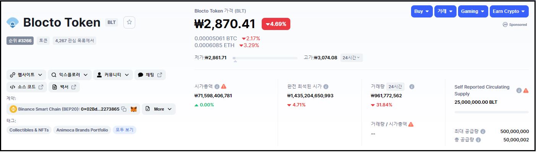Viewport: 536px width, 152px height.
Task: Click the market cap warning triangle
Action: [223, 87]
